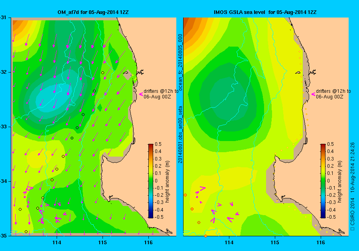Click the 0 tick on right color bar
The width and height of the screenshot is (359, 251).
tap(329, 180)
